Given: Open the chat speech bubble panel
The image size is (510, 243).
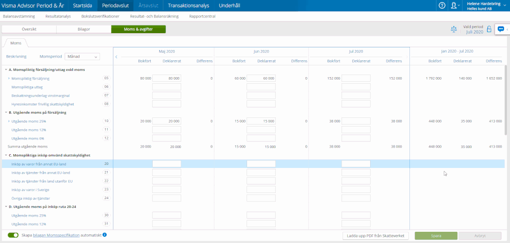Looking at the screenshot, I should [501, 29].
